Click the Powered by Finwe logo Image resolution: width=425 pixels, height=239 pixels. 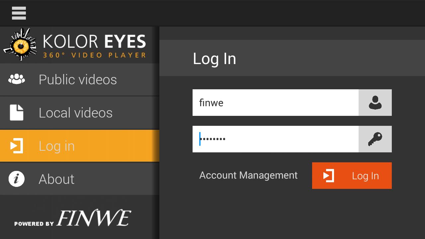[73, 218]
